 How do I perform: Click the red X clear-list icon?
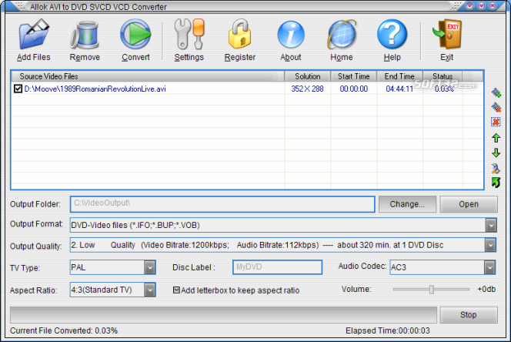[x=496, y=122]
